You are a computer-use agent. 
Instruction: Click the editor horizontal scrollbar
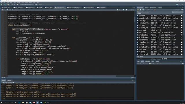coord(62,76)
